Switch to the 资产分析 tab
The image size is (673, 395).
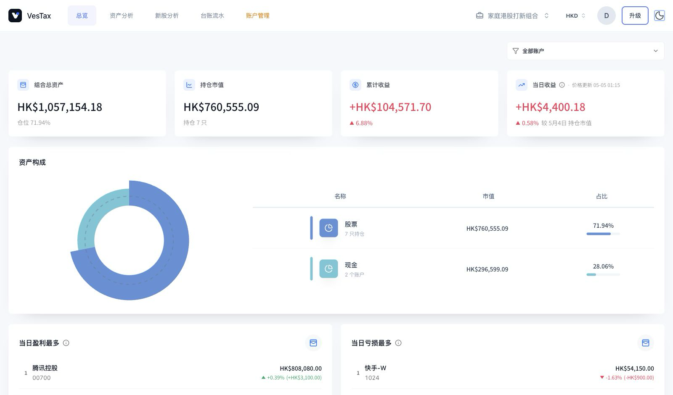(x=122, y=16)
